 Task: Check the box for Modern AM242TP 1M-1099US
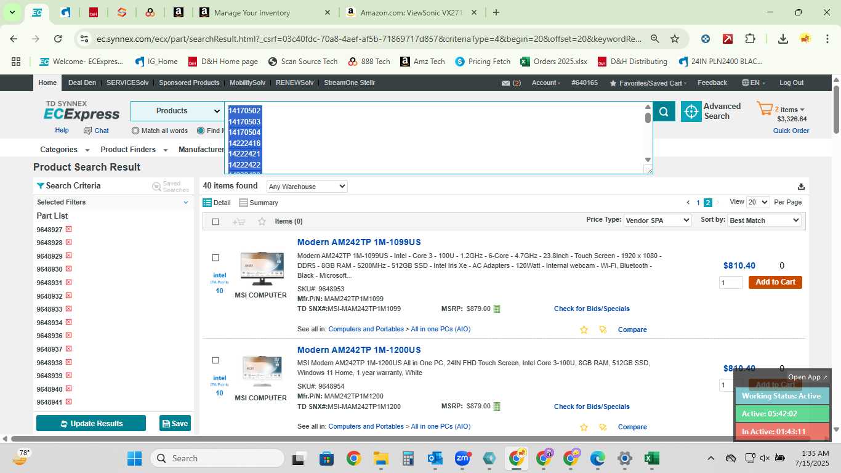click(x=215, y=257)
